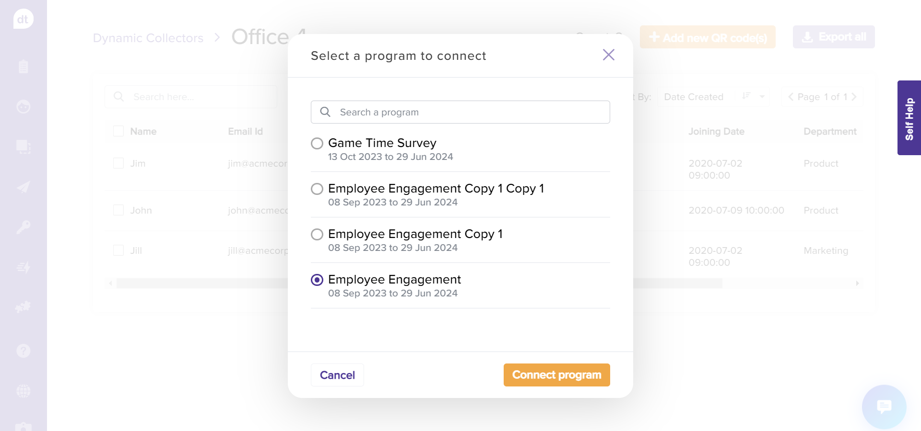
Task: Click the dt logo icon in sidebar
Action: click(x=23, y=19)
